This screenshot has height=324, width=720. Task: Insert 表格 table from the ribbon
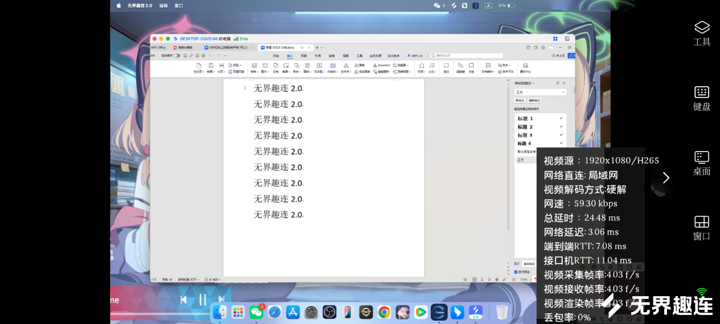[x=254, y=68]
